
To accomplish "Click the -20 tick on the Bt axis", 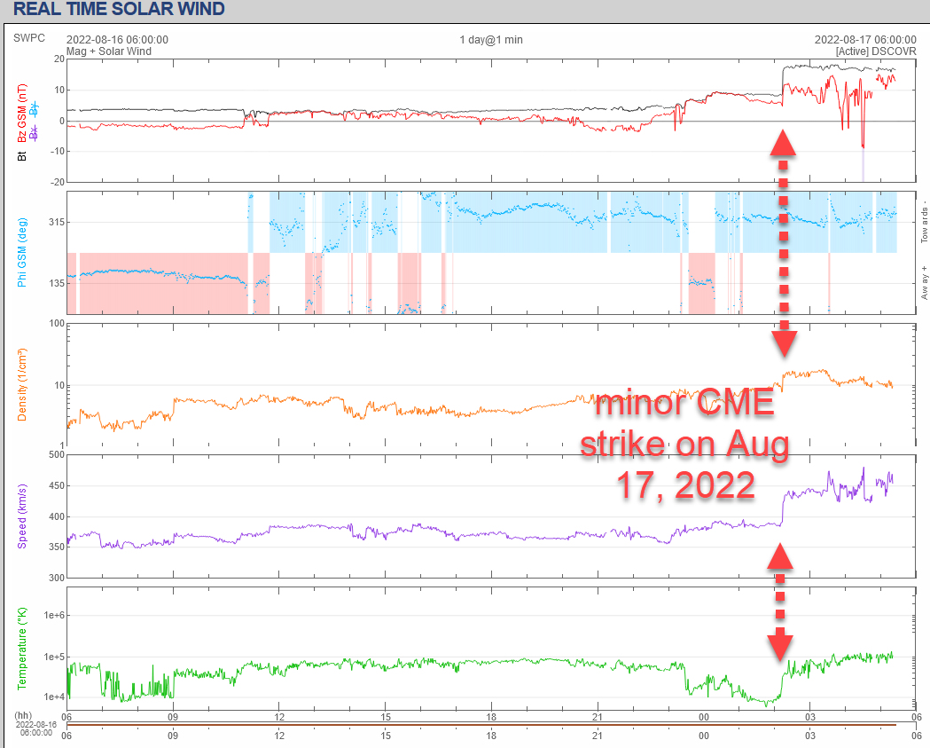I will 57,182.
